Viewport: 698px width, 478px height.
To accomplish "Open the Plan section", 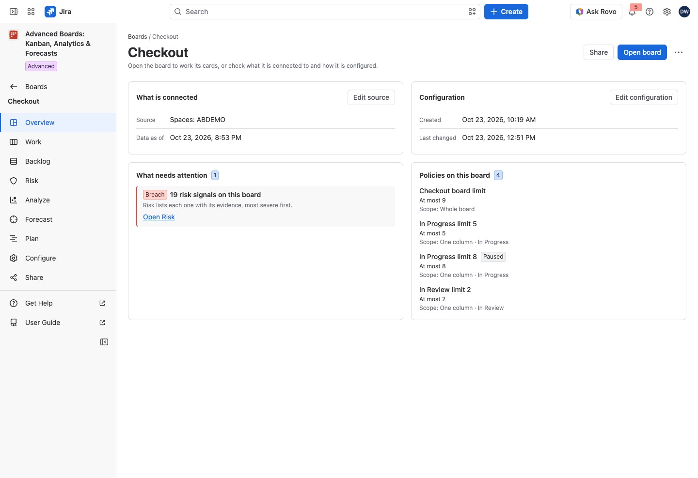I will (x=58, y=239).
